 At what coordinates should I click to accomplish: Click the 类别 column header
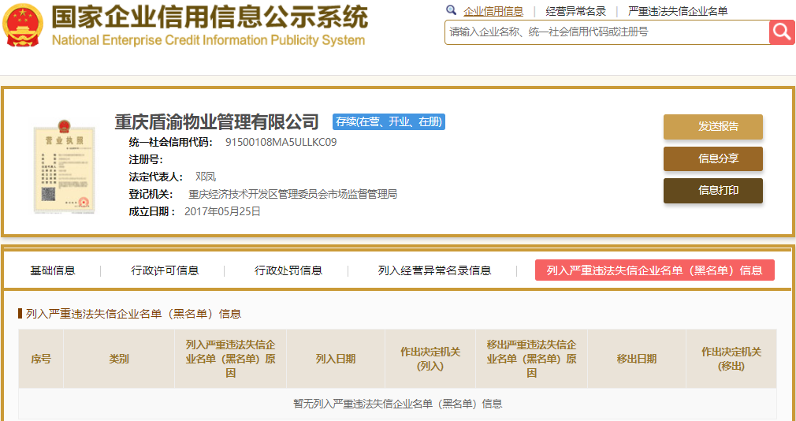(x=119, y=359)
